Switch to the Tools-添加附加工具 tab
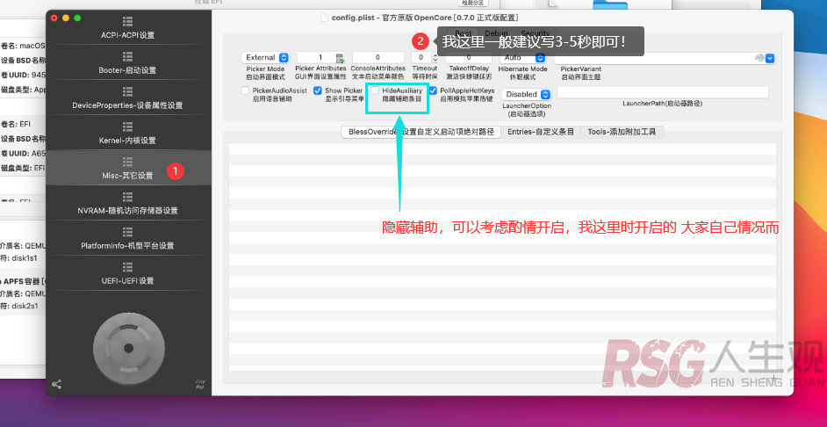The image size is (827, 427). 622,132
